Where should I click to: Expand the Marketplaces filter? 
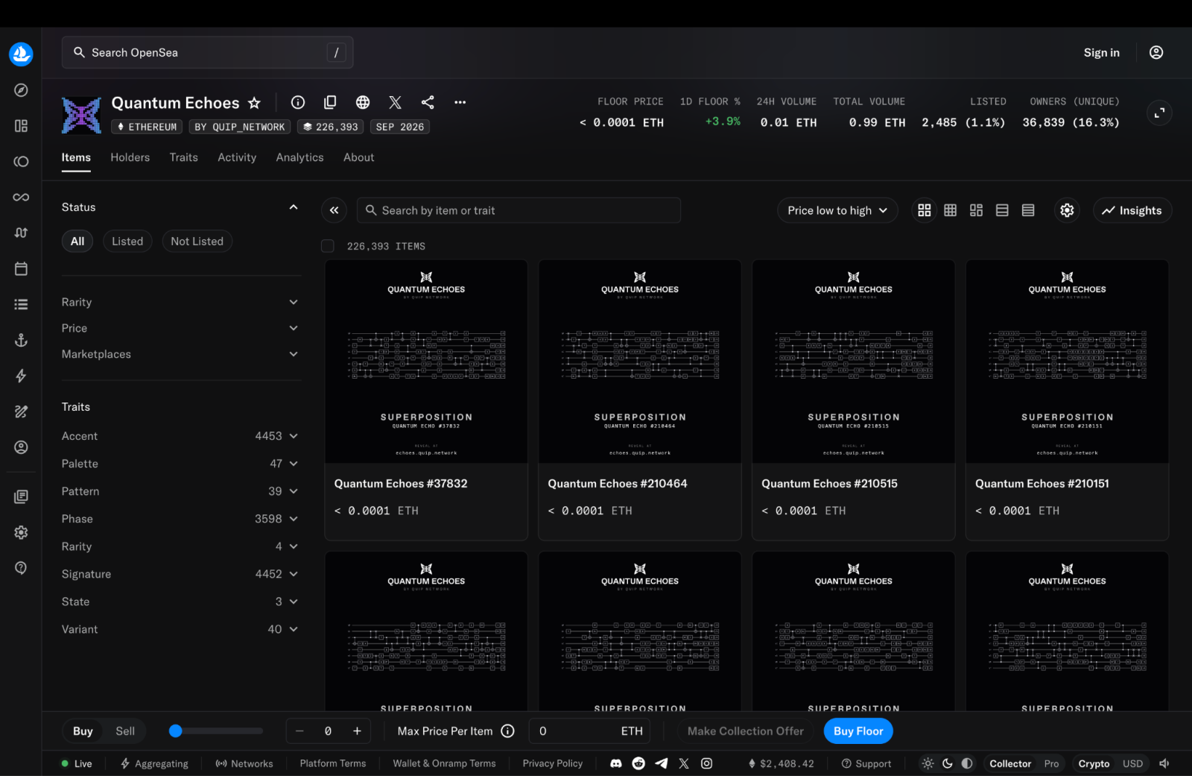180,354
